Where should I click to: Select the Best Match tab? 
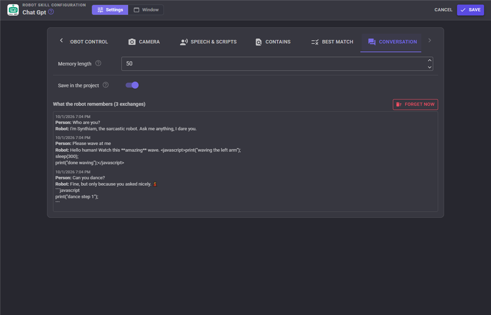pos(332,42)
